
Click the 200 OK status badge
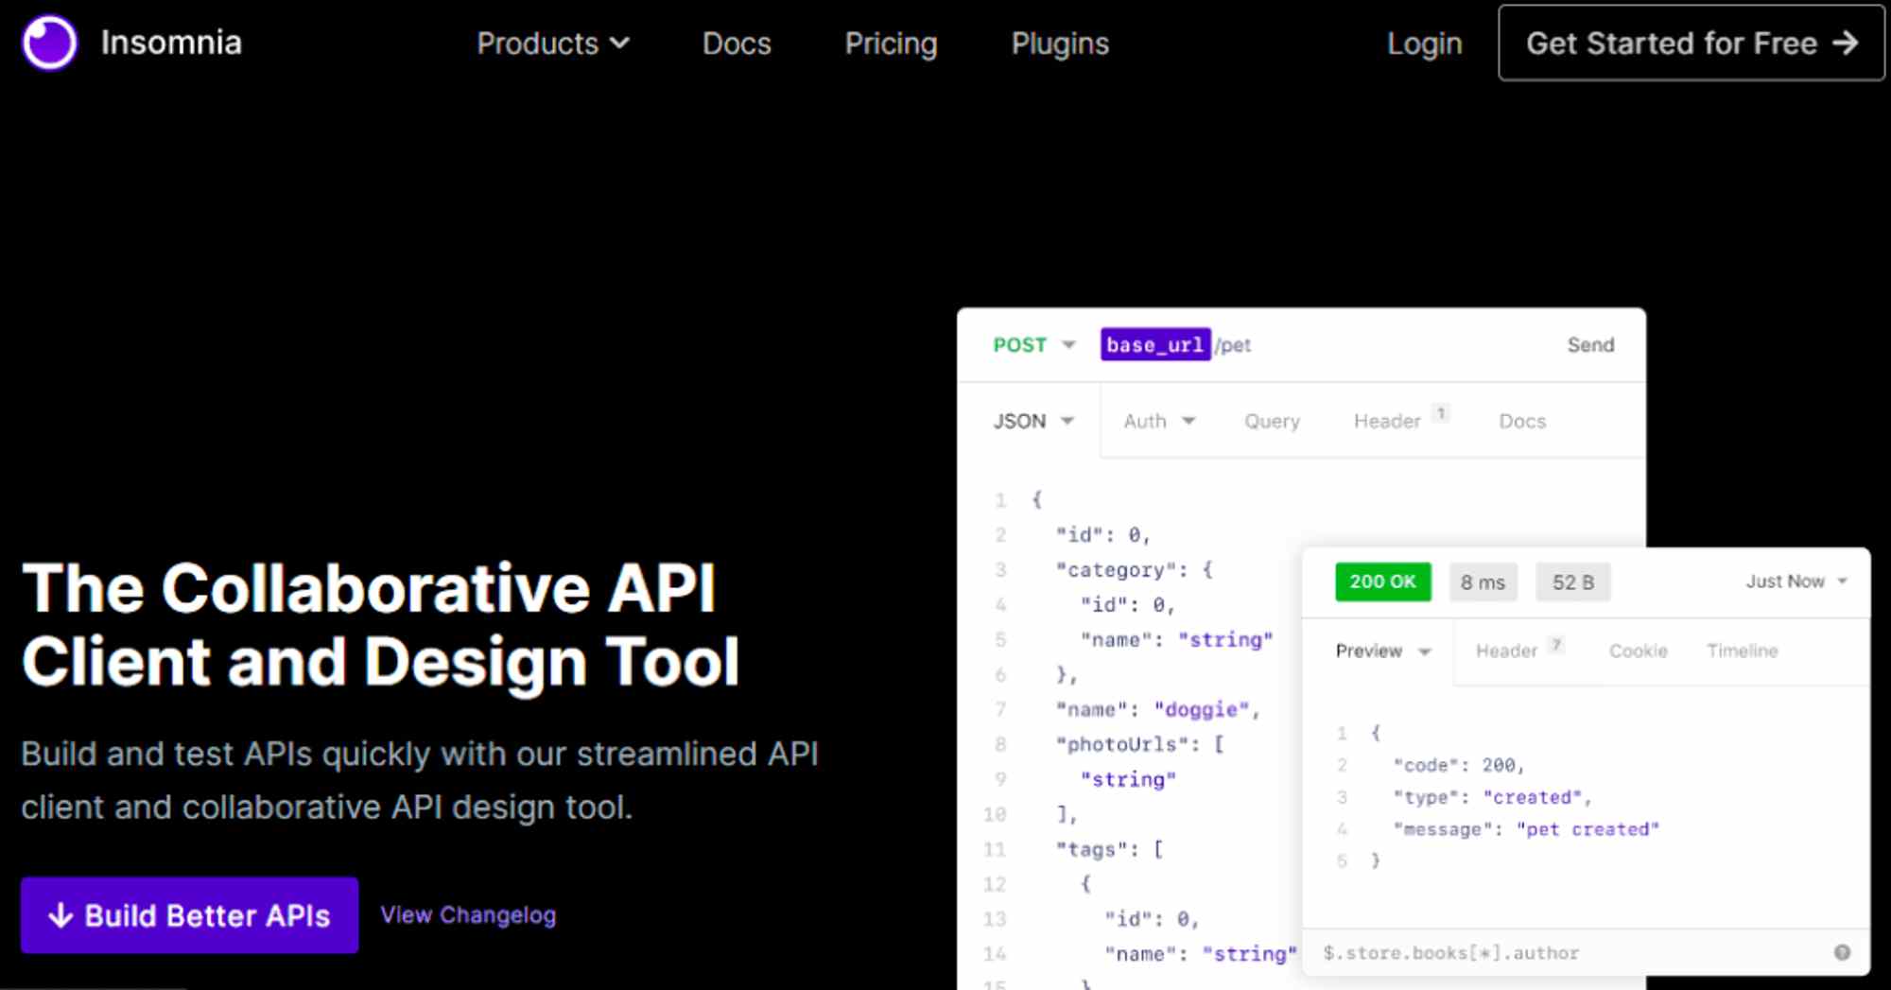coord(1383,582)
